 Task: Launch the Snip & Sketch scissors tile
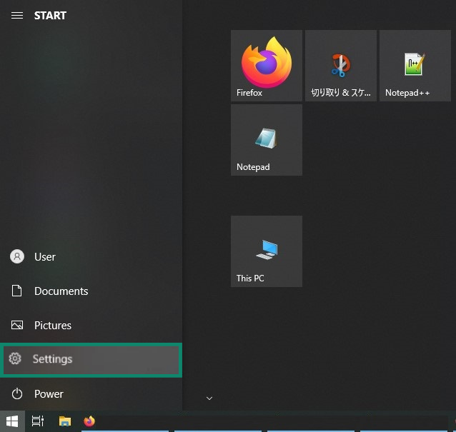pyautogui.click(x=340, y=65)
